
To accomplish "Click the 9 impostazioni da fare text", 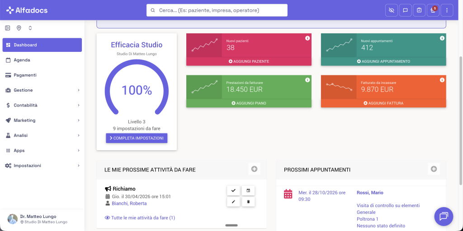I will [x=137, y=129].
